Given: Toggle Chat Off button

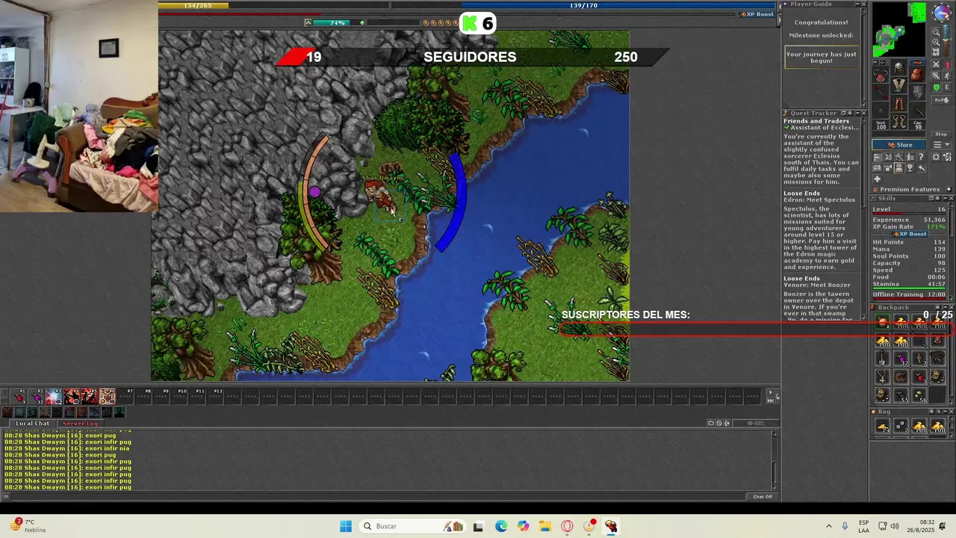Looking at the screenshot, I should click(x=763, y=497).
